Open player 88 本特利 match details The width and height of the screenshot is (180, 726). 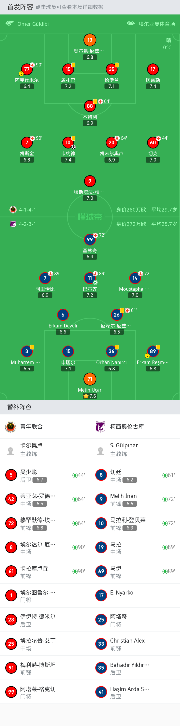click(x=90, y=106)
